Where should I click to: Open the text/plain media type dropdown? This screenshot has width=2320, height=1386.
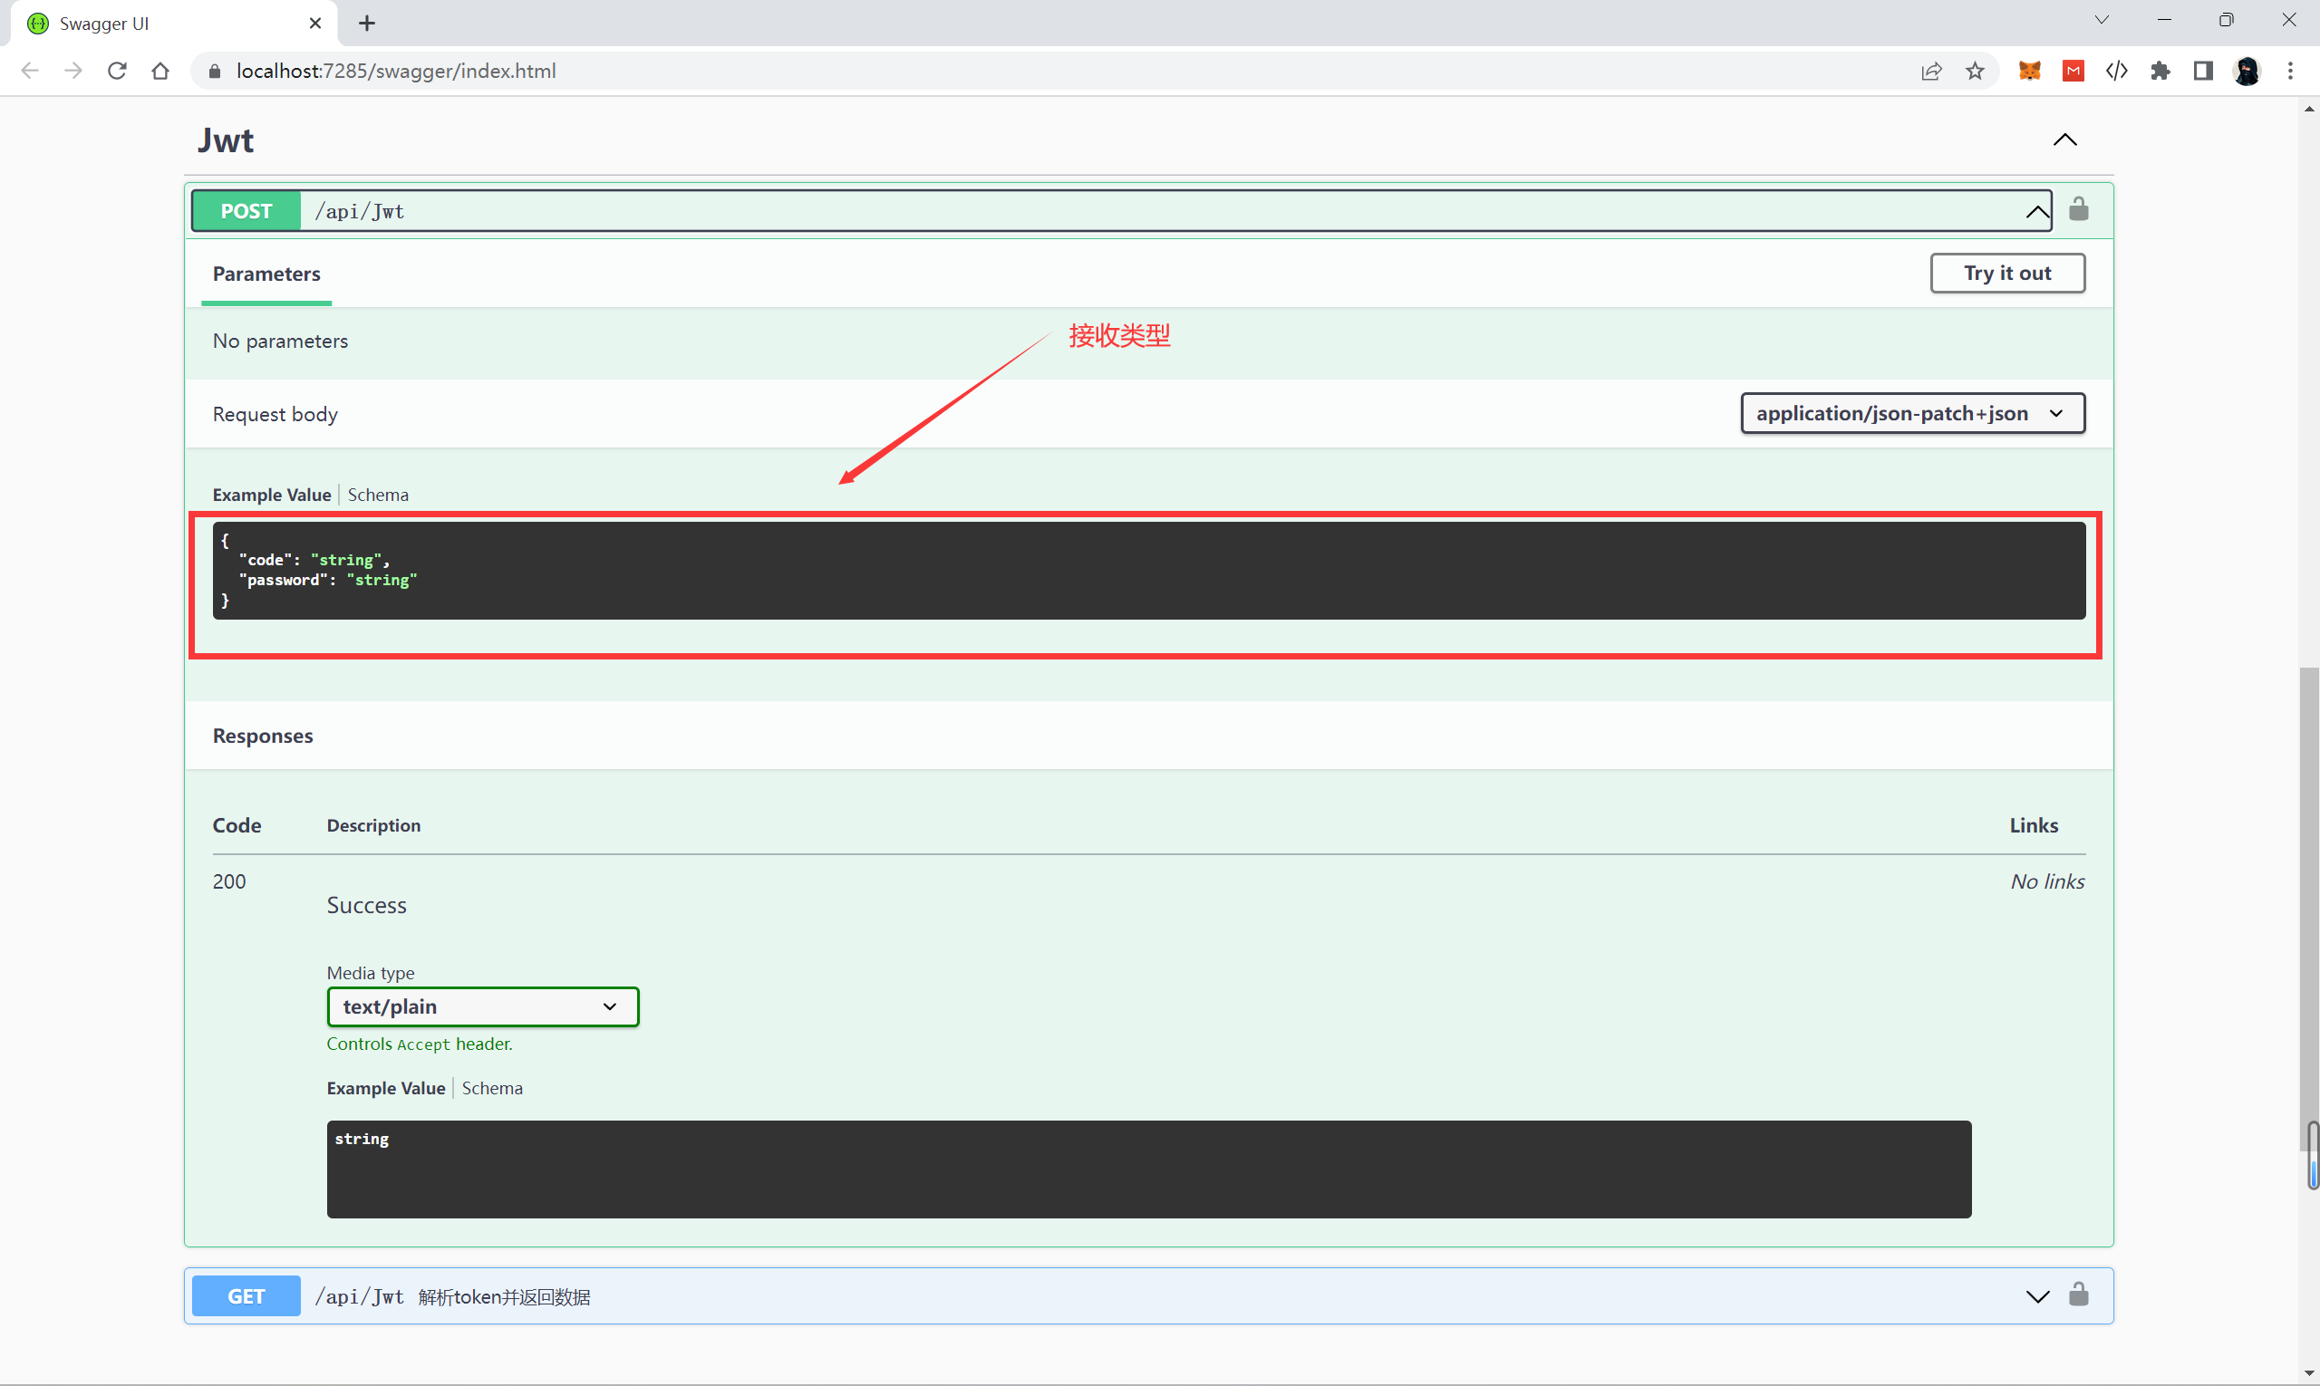[x=482, y=1006]
